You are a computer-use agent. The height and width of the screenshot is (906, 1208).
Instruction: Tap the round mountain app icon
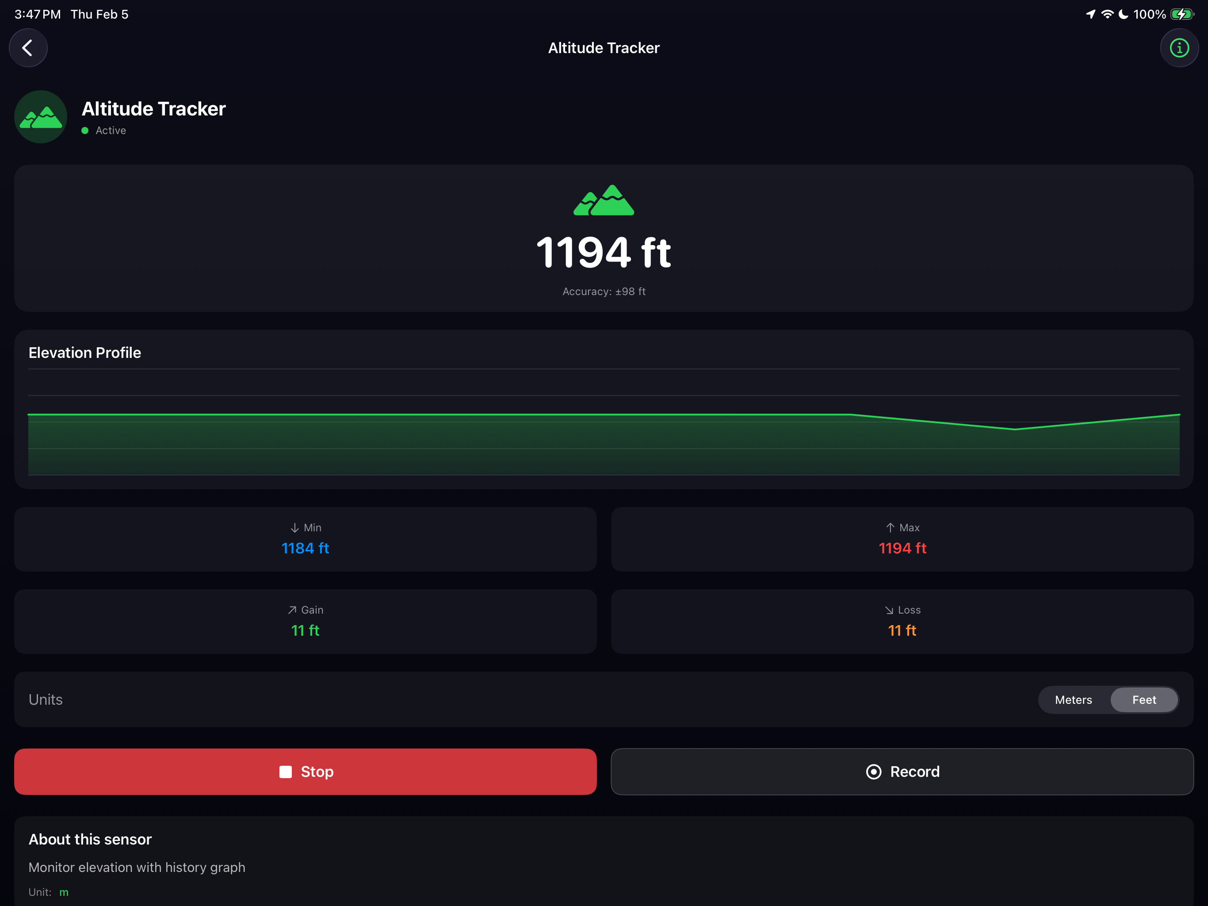pos(41,117)
